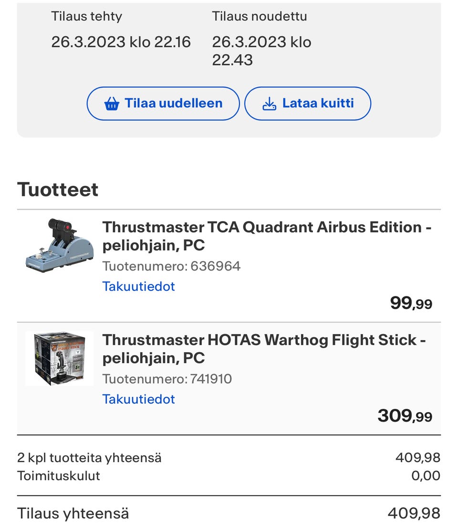Screen dimensions: 458x527
Task: View Takuutiedot for the HOTAS Warthog
Action: coord(138,399)
